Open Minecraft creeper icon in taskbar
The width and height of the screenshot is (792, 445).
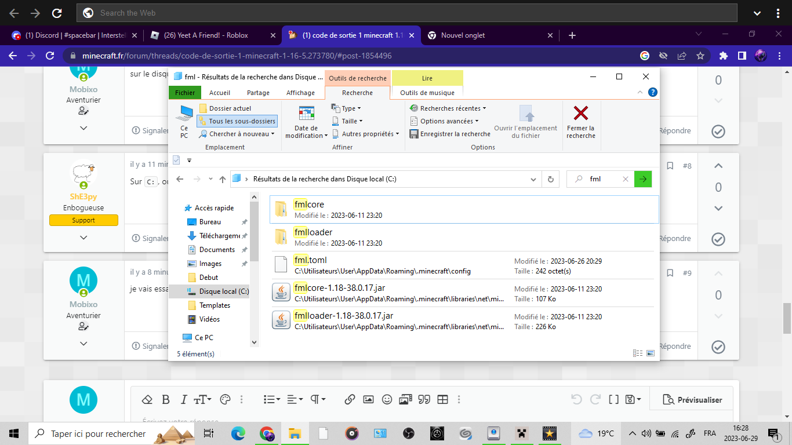point(522,433)
